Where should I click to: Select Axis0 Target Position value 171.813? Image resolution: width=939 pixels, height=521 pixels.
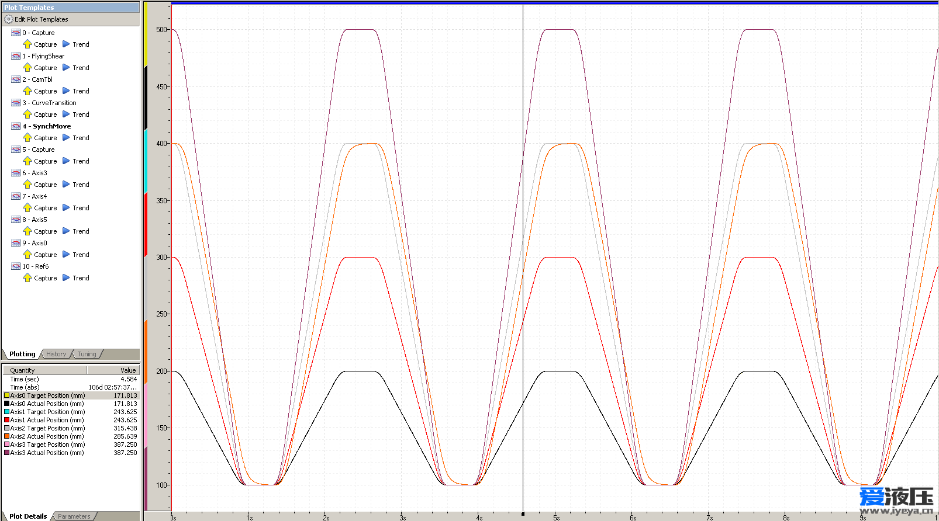(x=125, y=395)
